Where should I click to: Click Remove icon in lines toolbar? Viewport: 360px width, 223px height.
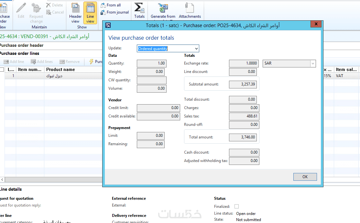tap(62, 62)
